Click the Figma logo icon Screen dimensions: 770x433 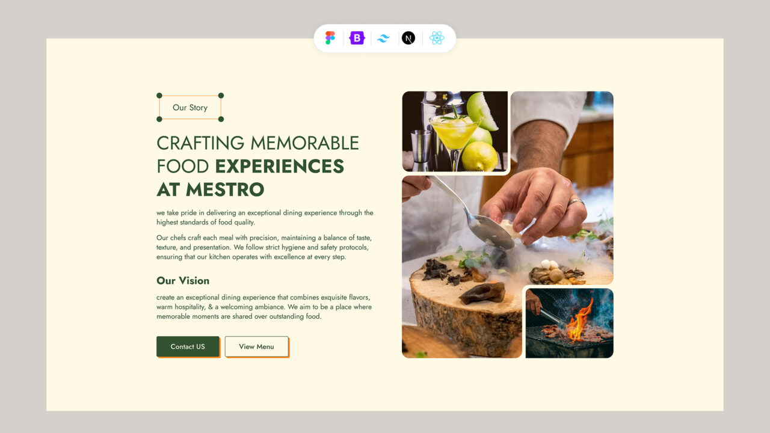pos(330,38)
